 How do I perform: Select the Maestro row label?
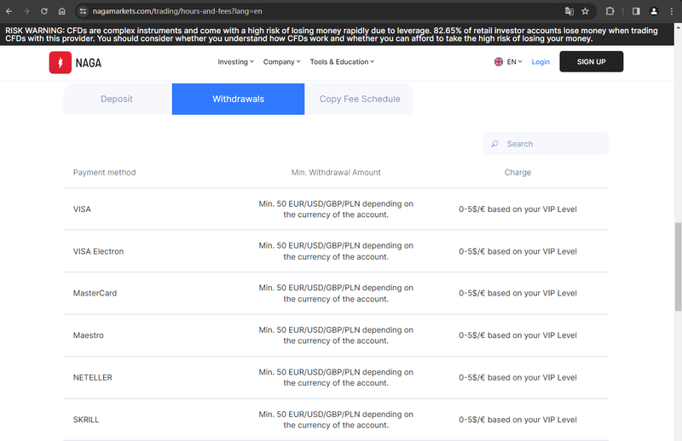[89, 335]
